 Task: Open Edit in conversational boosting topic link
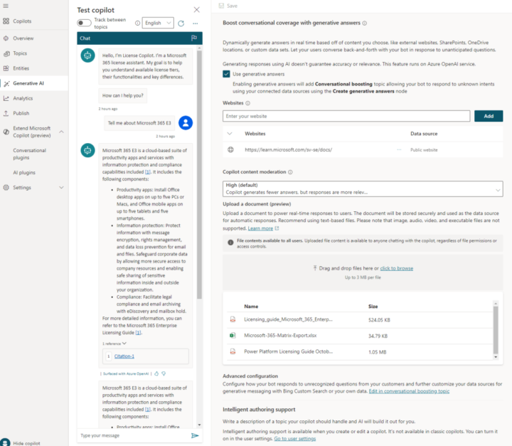[x=409, y=391]
